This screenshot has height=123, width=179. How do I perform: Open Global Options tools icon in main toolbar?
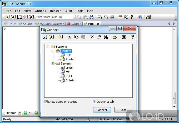(x=126, y=17)
